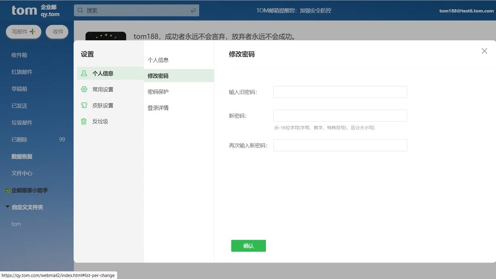
Task: Click the magnifier icon in the search bar
Action: coord(80,10)
